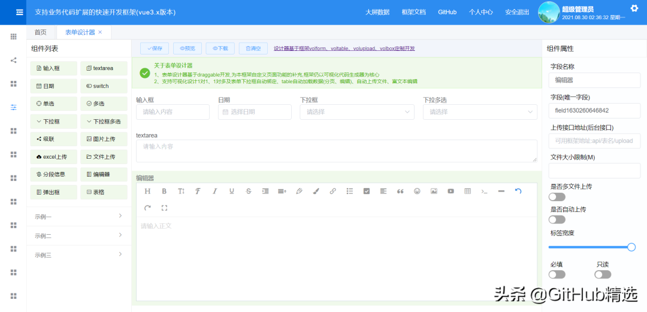Adjust the 标签宽度 slider handle
647x312 pixels.
[631, 247]
